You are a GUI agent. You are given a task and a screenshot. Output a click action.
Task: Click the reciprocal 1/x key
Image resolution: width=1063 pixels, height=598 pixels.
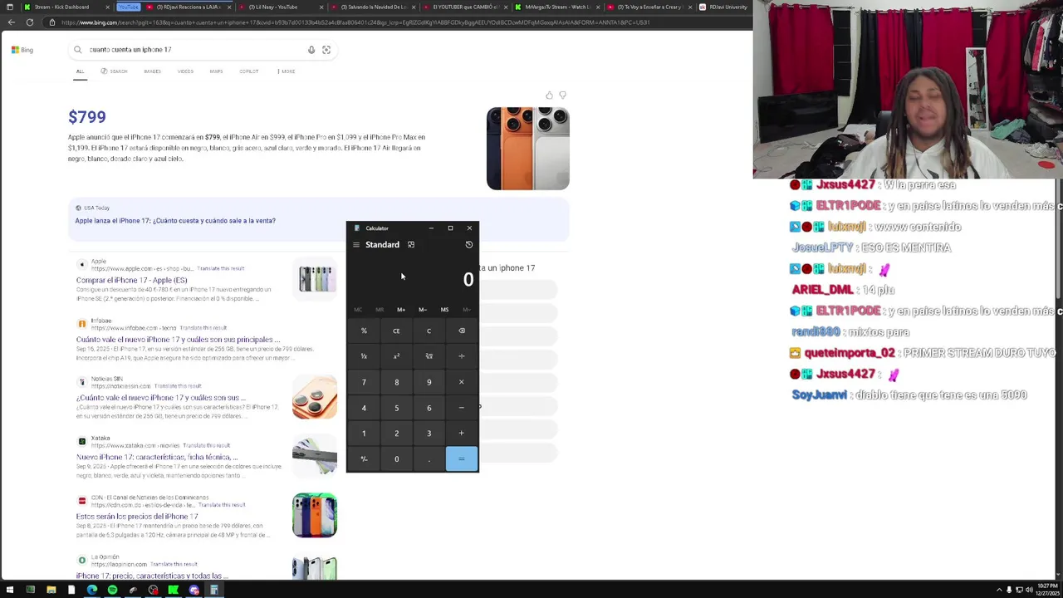(364, 356)
